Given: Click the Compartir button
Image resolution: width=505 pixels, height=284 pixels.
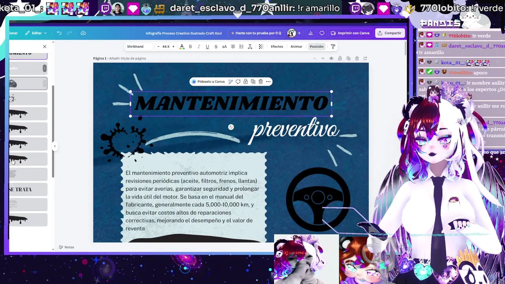Looking at the screenshot, I should point(389,33).
